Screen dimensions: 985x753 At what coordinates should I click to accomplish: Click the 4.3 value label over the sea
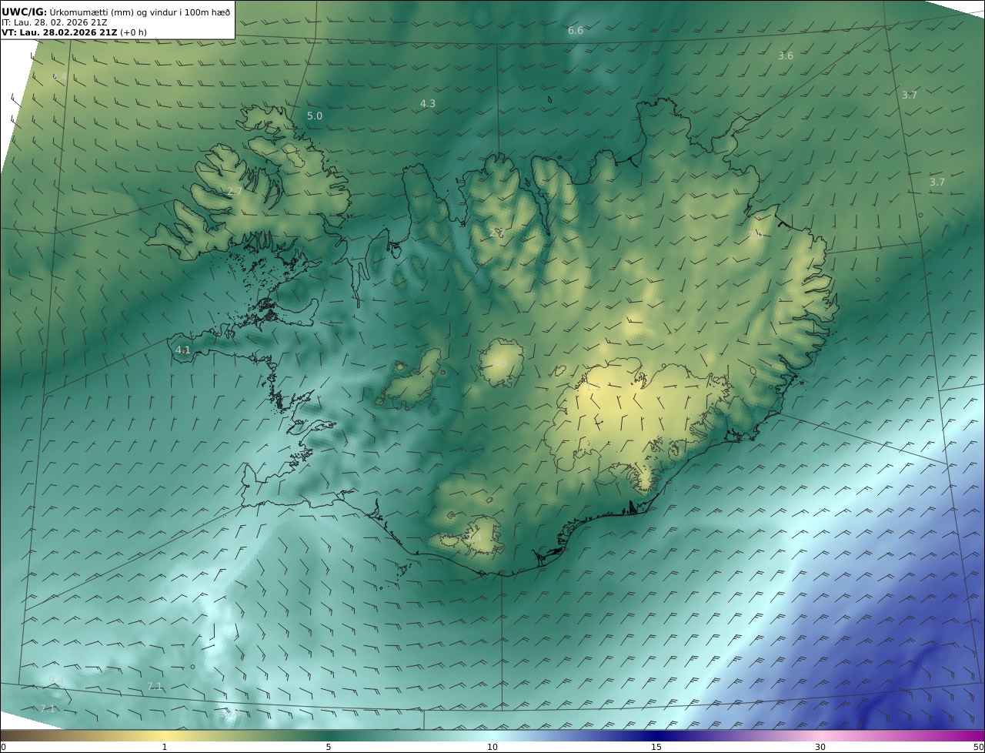pos(428,104)
